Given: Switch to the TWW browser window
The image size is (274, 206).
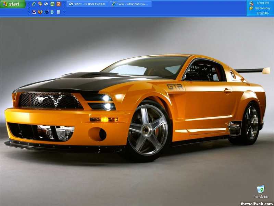Looking at the screenshot, I should click(130, 4).
